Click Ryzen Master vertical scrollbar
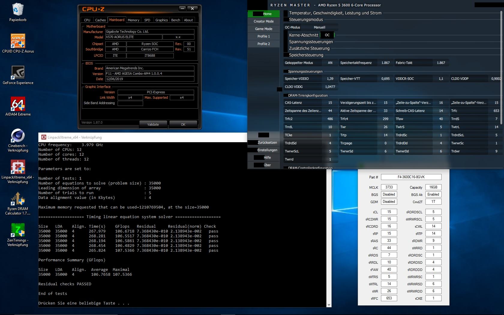This screenshot has width=504, height=315. point(501,67)
